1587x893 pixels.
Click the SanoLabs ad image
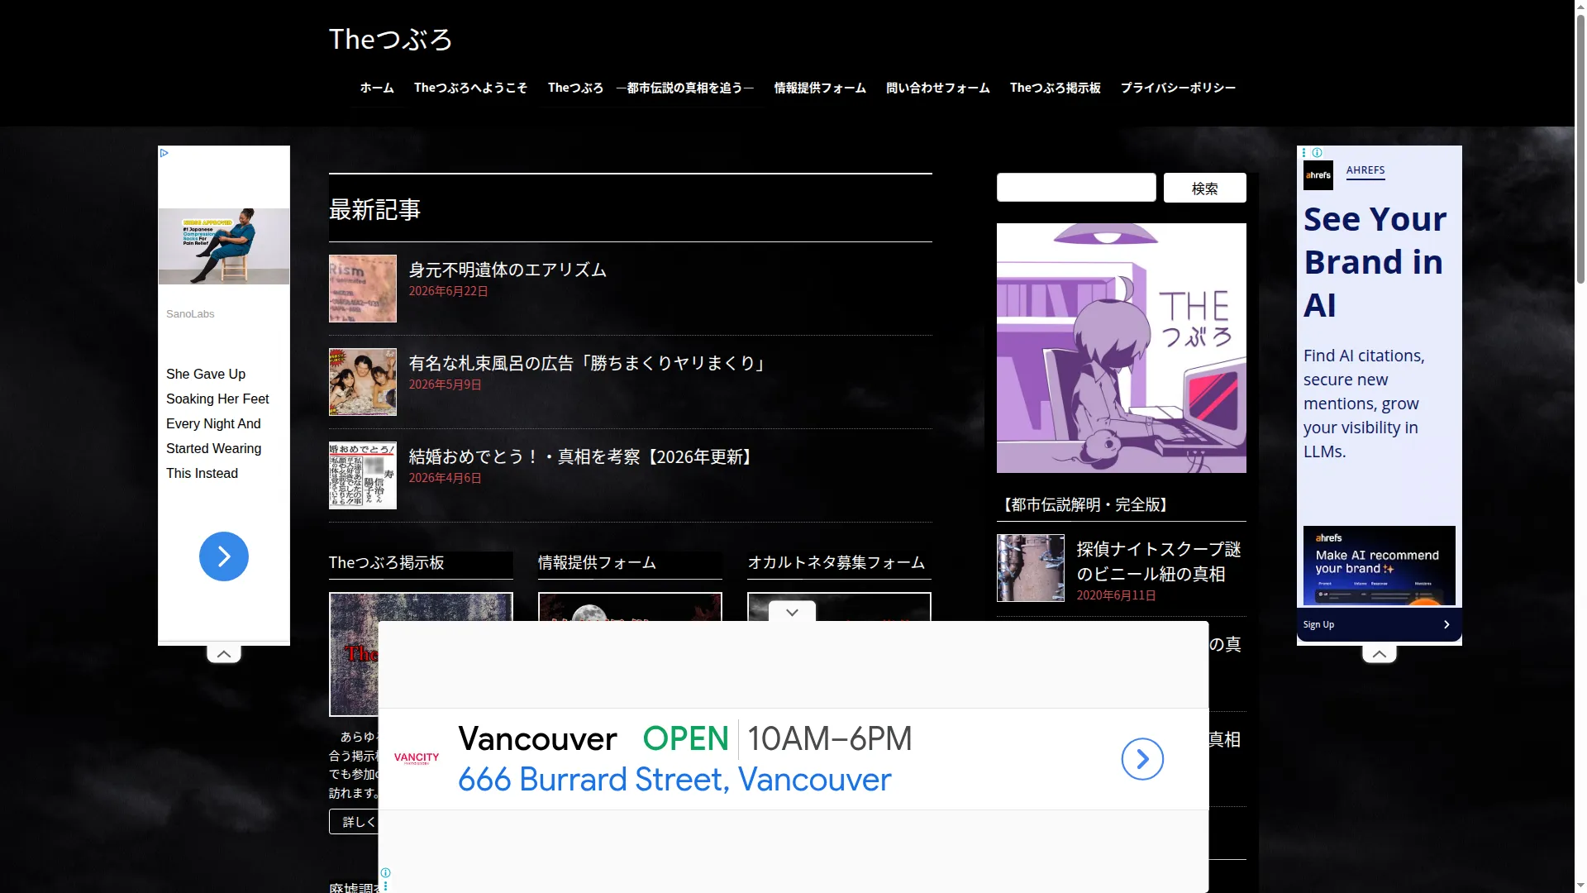pyautogui.click(x=224, y=246)
